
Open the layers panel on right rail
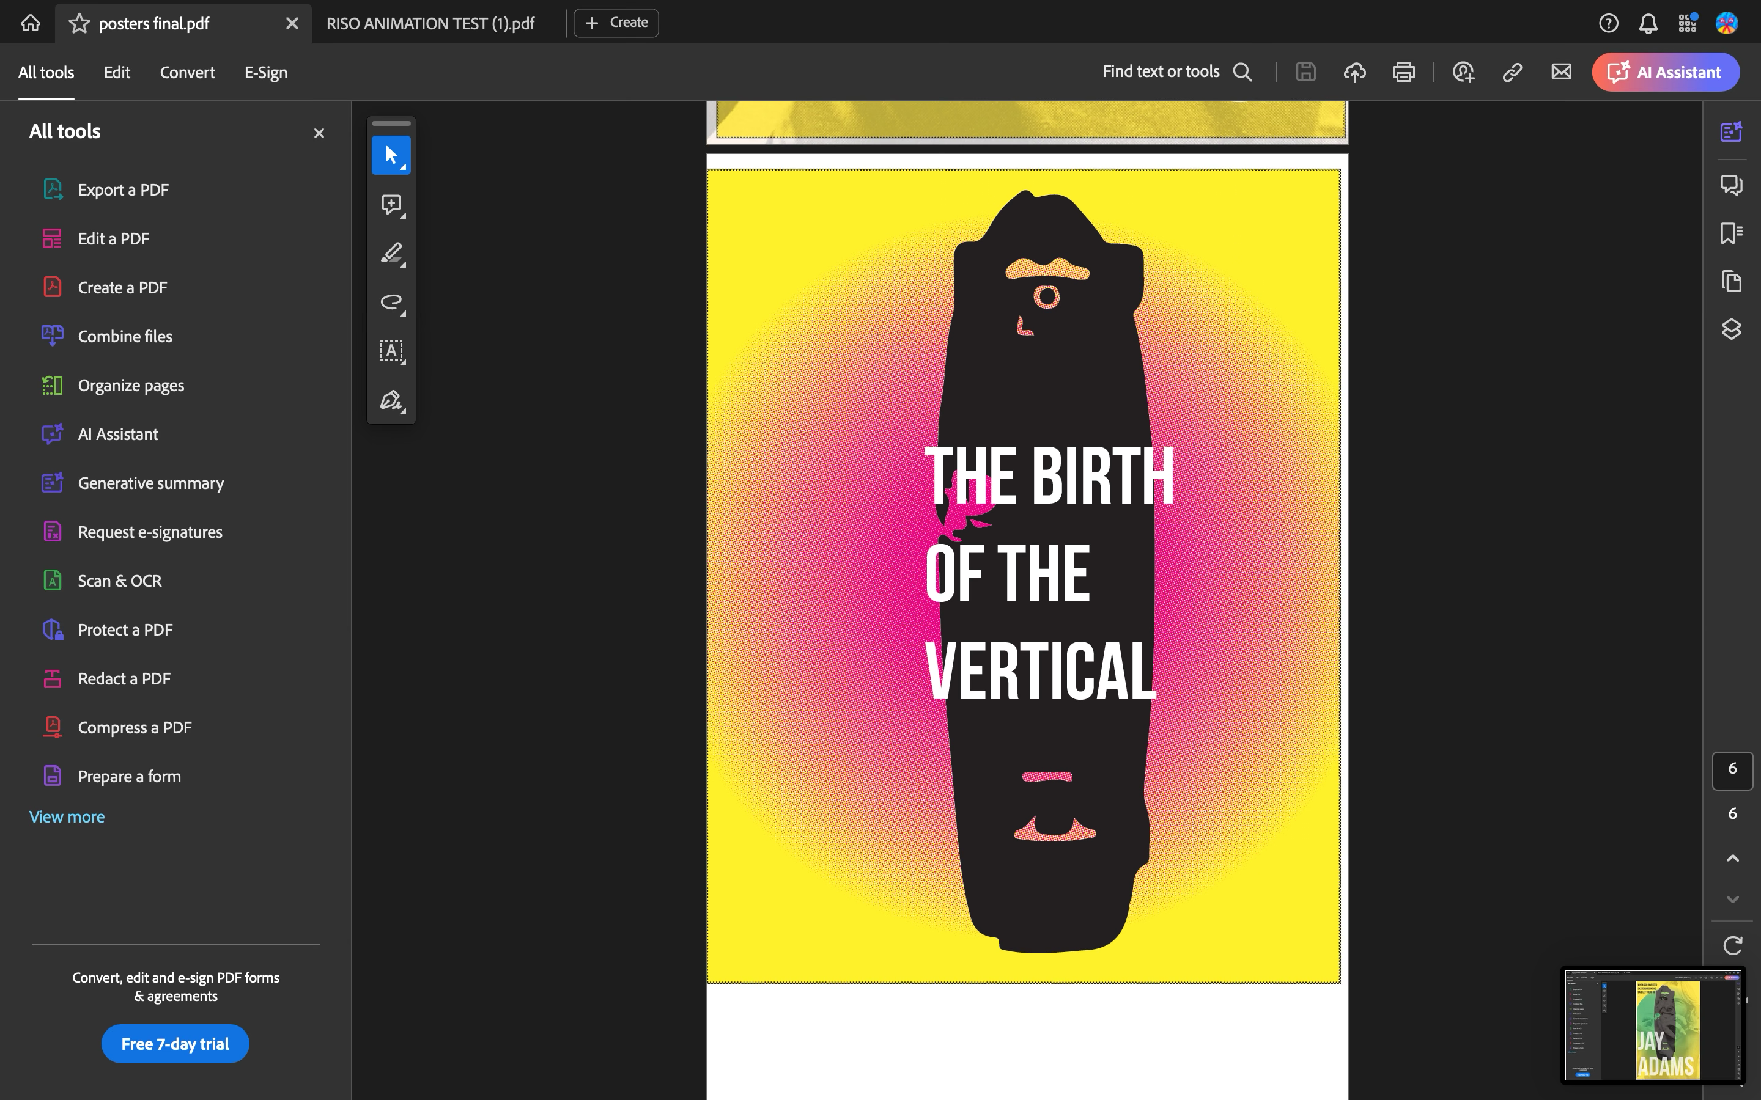click(1731, 329)
